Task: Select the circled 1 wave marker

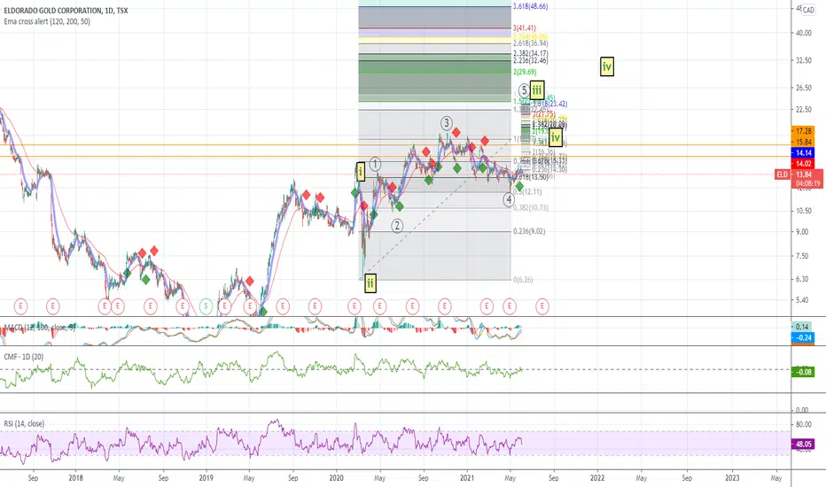Action: (x=375, y=165)
